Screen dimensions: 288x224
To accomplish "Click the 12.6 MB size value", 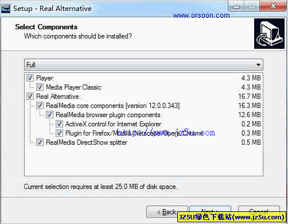I will (250, 115).
